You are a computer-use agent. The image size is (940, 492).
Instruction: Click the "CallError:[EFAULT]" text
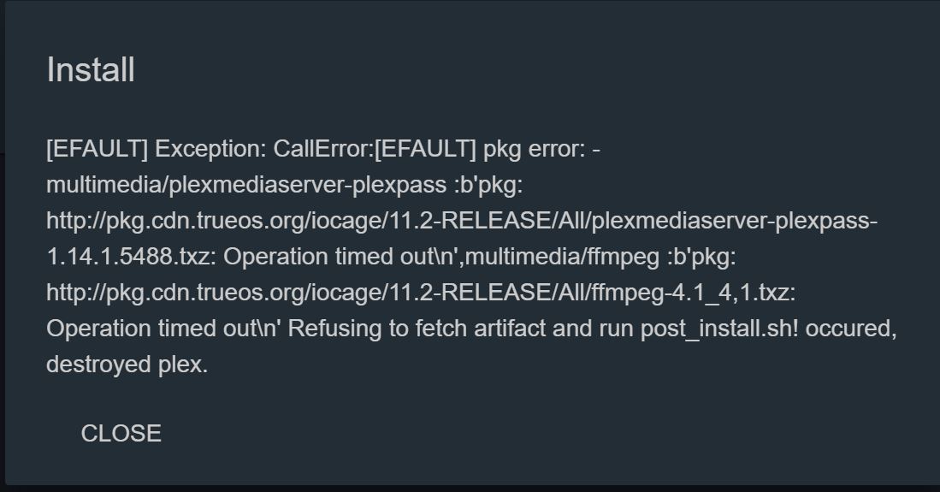point(375,149)
